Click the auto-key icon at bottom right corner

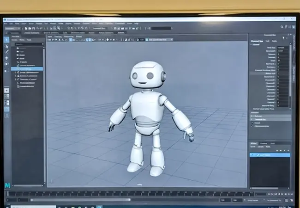[292, 200]
